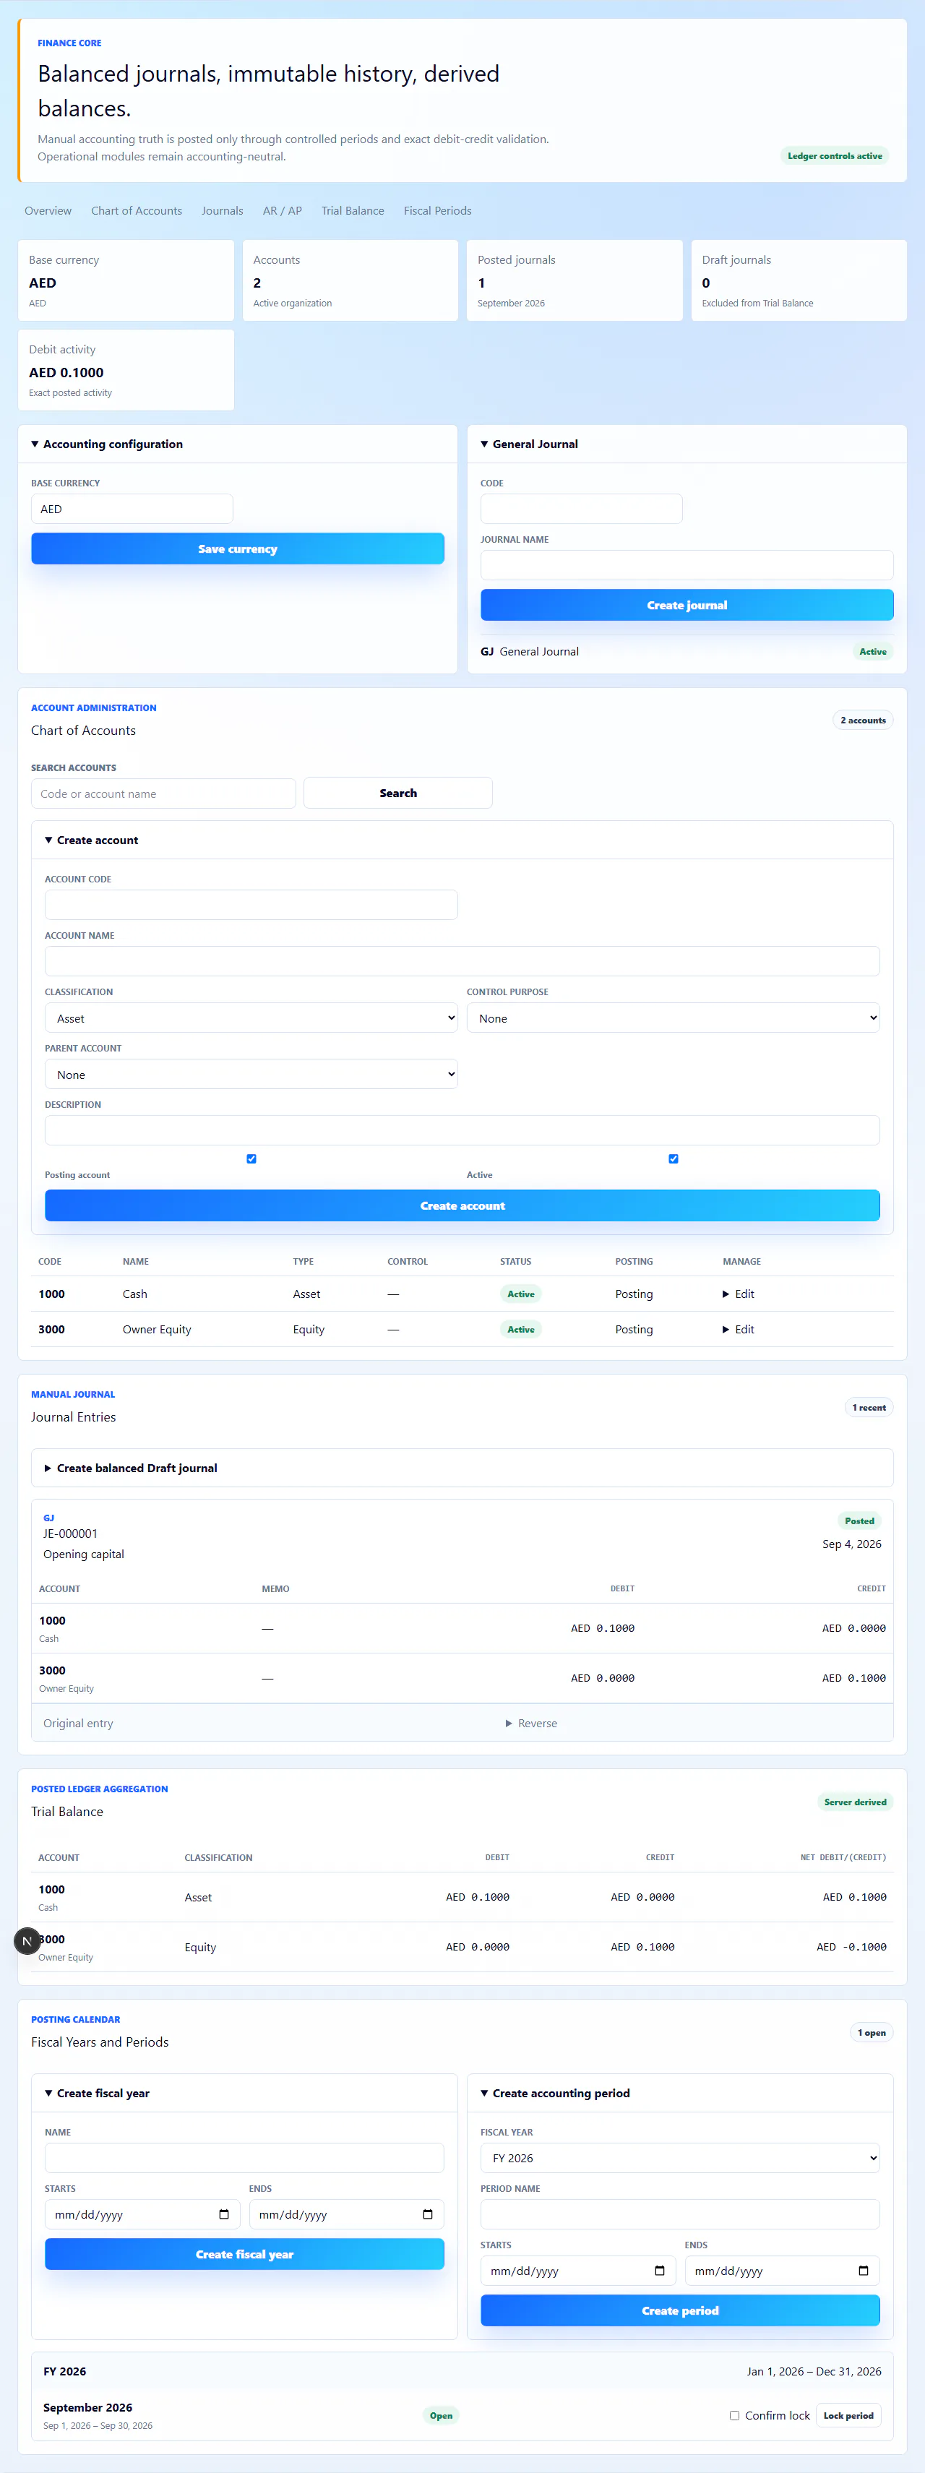Focus the Base Currency input field
The height and width of the screenshot is (2473, 925).
coord(132,509)
